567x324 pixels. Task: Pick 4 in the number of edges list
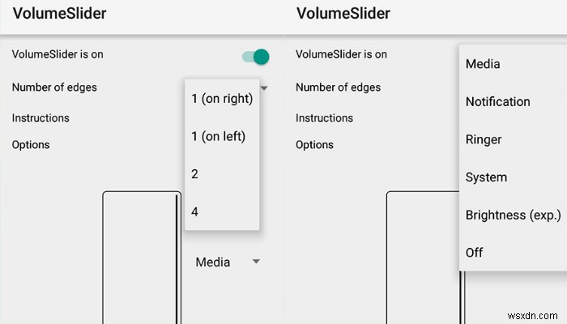(195, 211)
